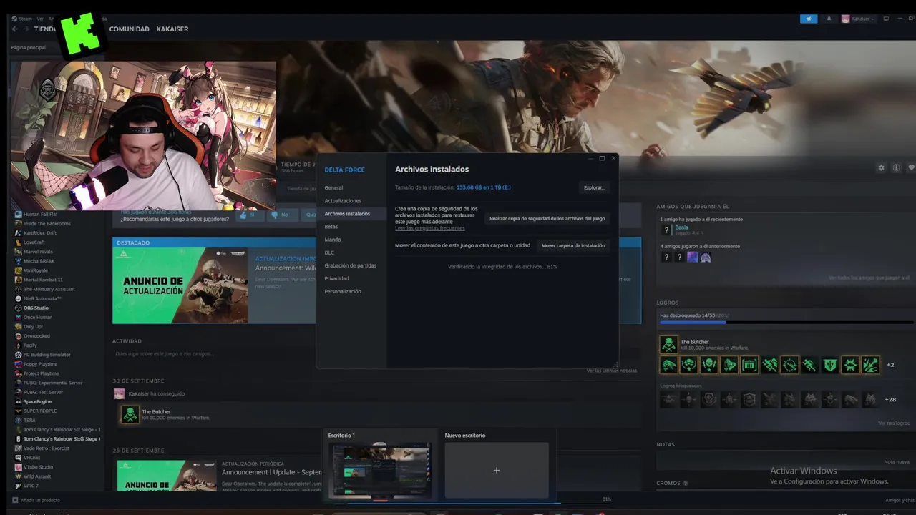Select SpaceEngine in library list
This screenshot has width=916, height=515.
(37, 401)
